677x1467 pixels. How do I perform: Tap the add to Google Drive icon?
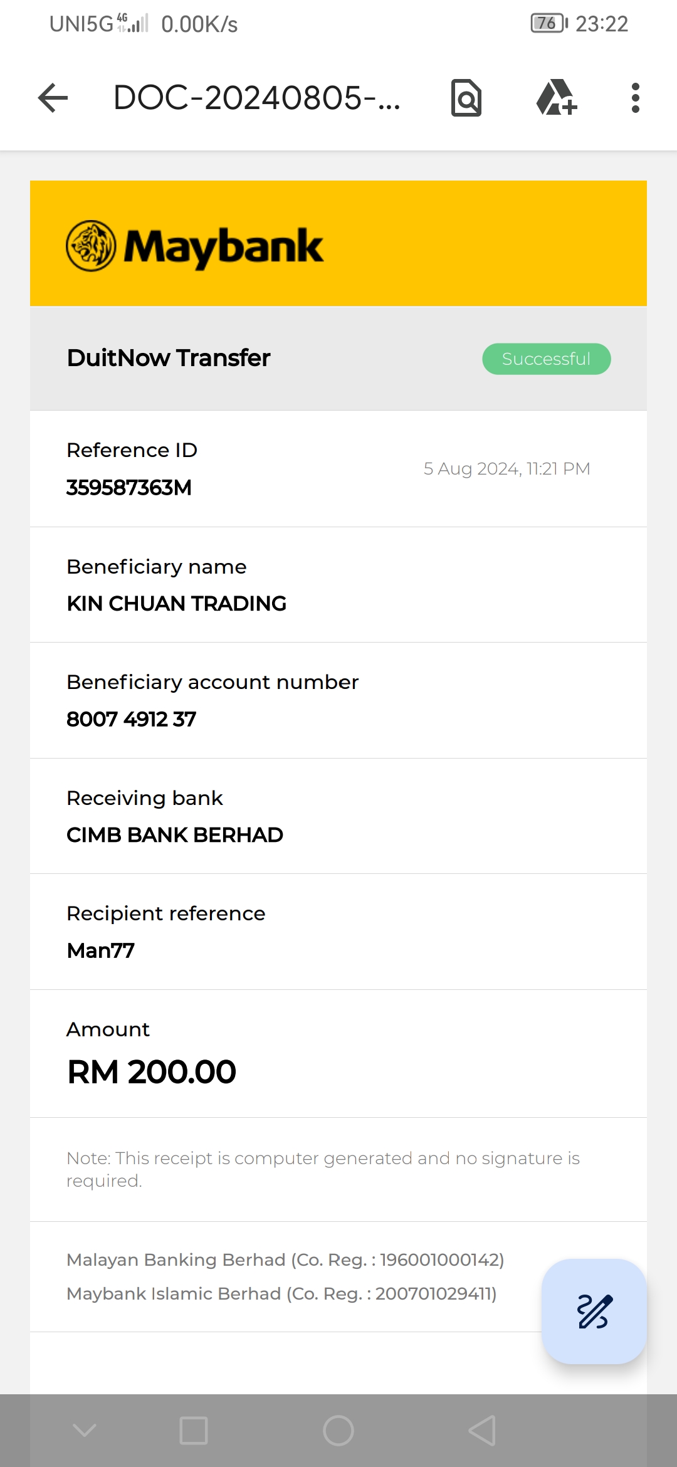coord(556,98)
